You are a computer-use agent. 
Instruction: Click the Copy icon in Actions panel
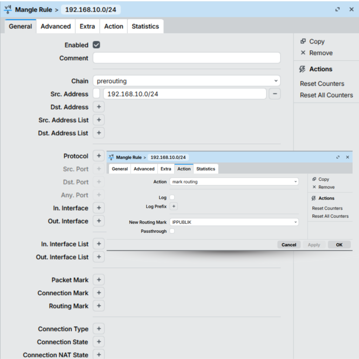click(303, 41)
